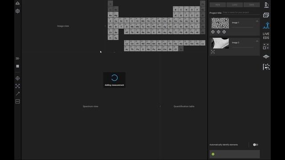Select element Th in actinide row
The image size is (285, 160).
pos(132,48)
